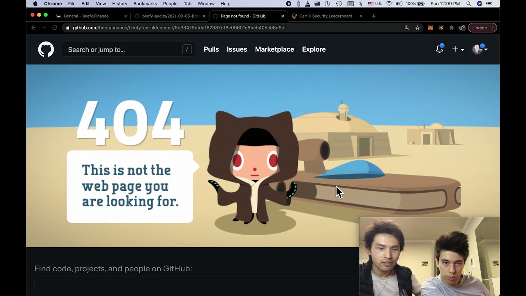Viewport: 526px width, 296px height.
Task: Open the volume control in menu bar
Action: pyautogui.click(x=399, y=4)
